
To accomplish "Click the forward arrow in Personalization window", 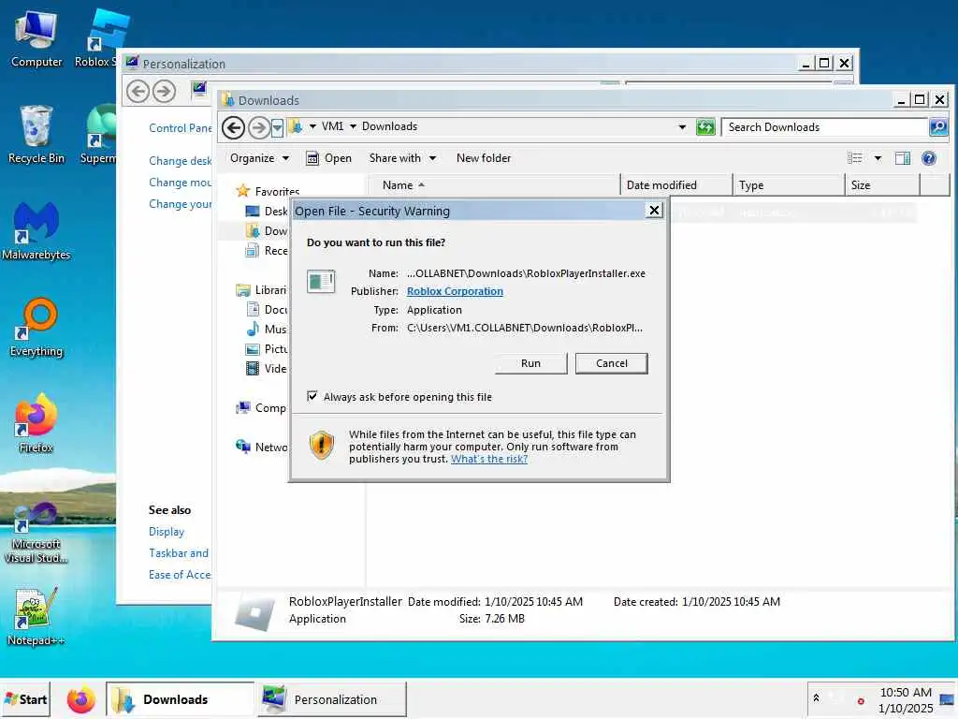I will tap(164, 92).
